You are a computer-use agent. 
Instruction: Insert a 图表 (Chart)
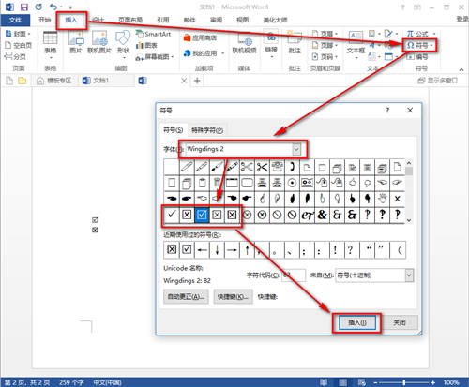pyautogui.click(x=146, y=45)
